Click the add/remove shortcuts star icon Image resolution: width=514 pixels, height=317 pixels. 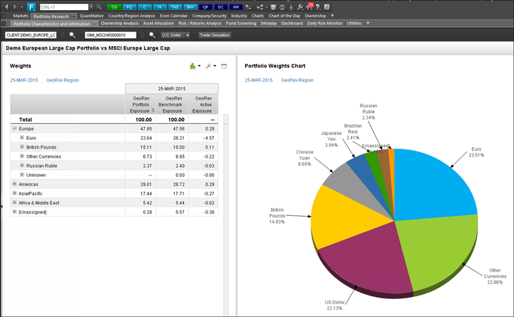pos(248,7)
